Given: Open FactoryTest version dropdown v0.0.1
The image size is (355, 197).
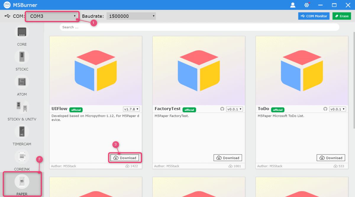Looking at the screenshot, I should click(235, 109).
